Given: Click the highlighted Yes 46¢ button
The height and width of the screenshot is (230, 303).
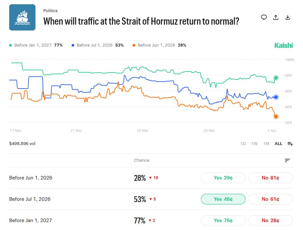Looking at the screenshot, I should coord(223,199).
